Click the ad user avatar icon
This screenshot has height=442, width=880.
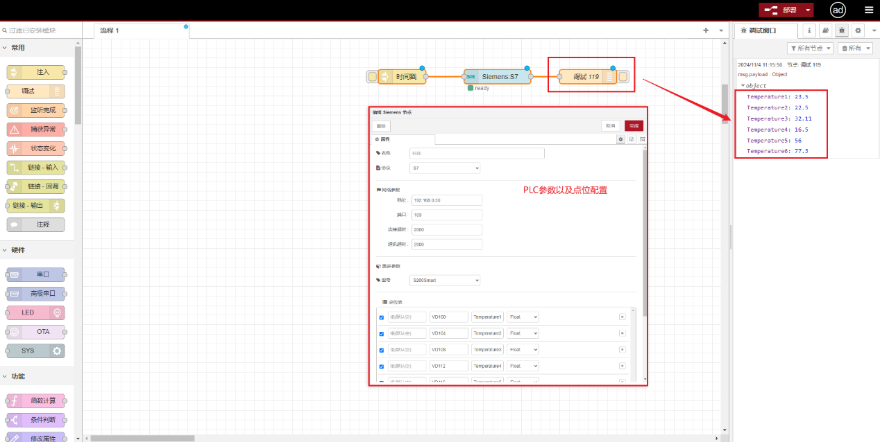tap(838, 10)
